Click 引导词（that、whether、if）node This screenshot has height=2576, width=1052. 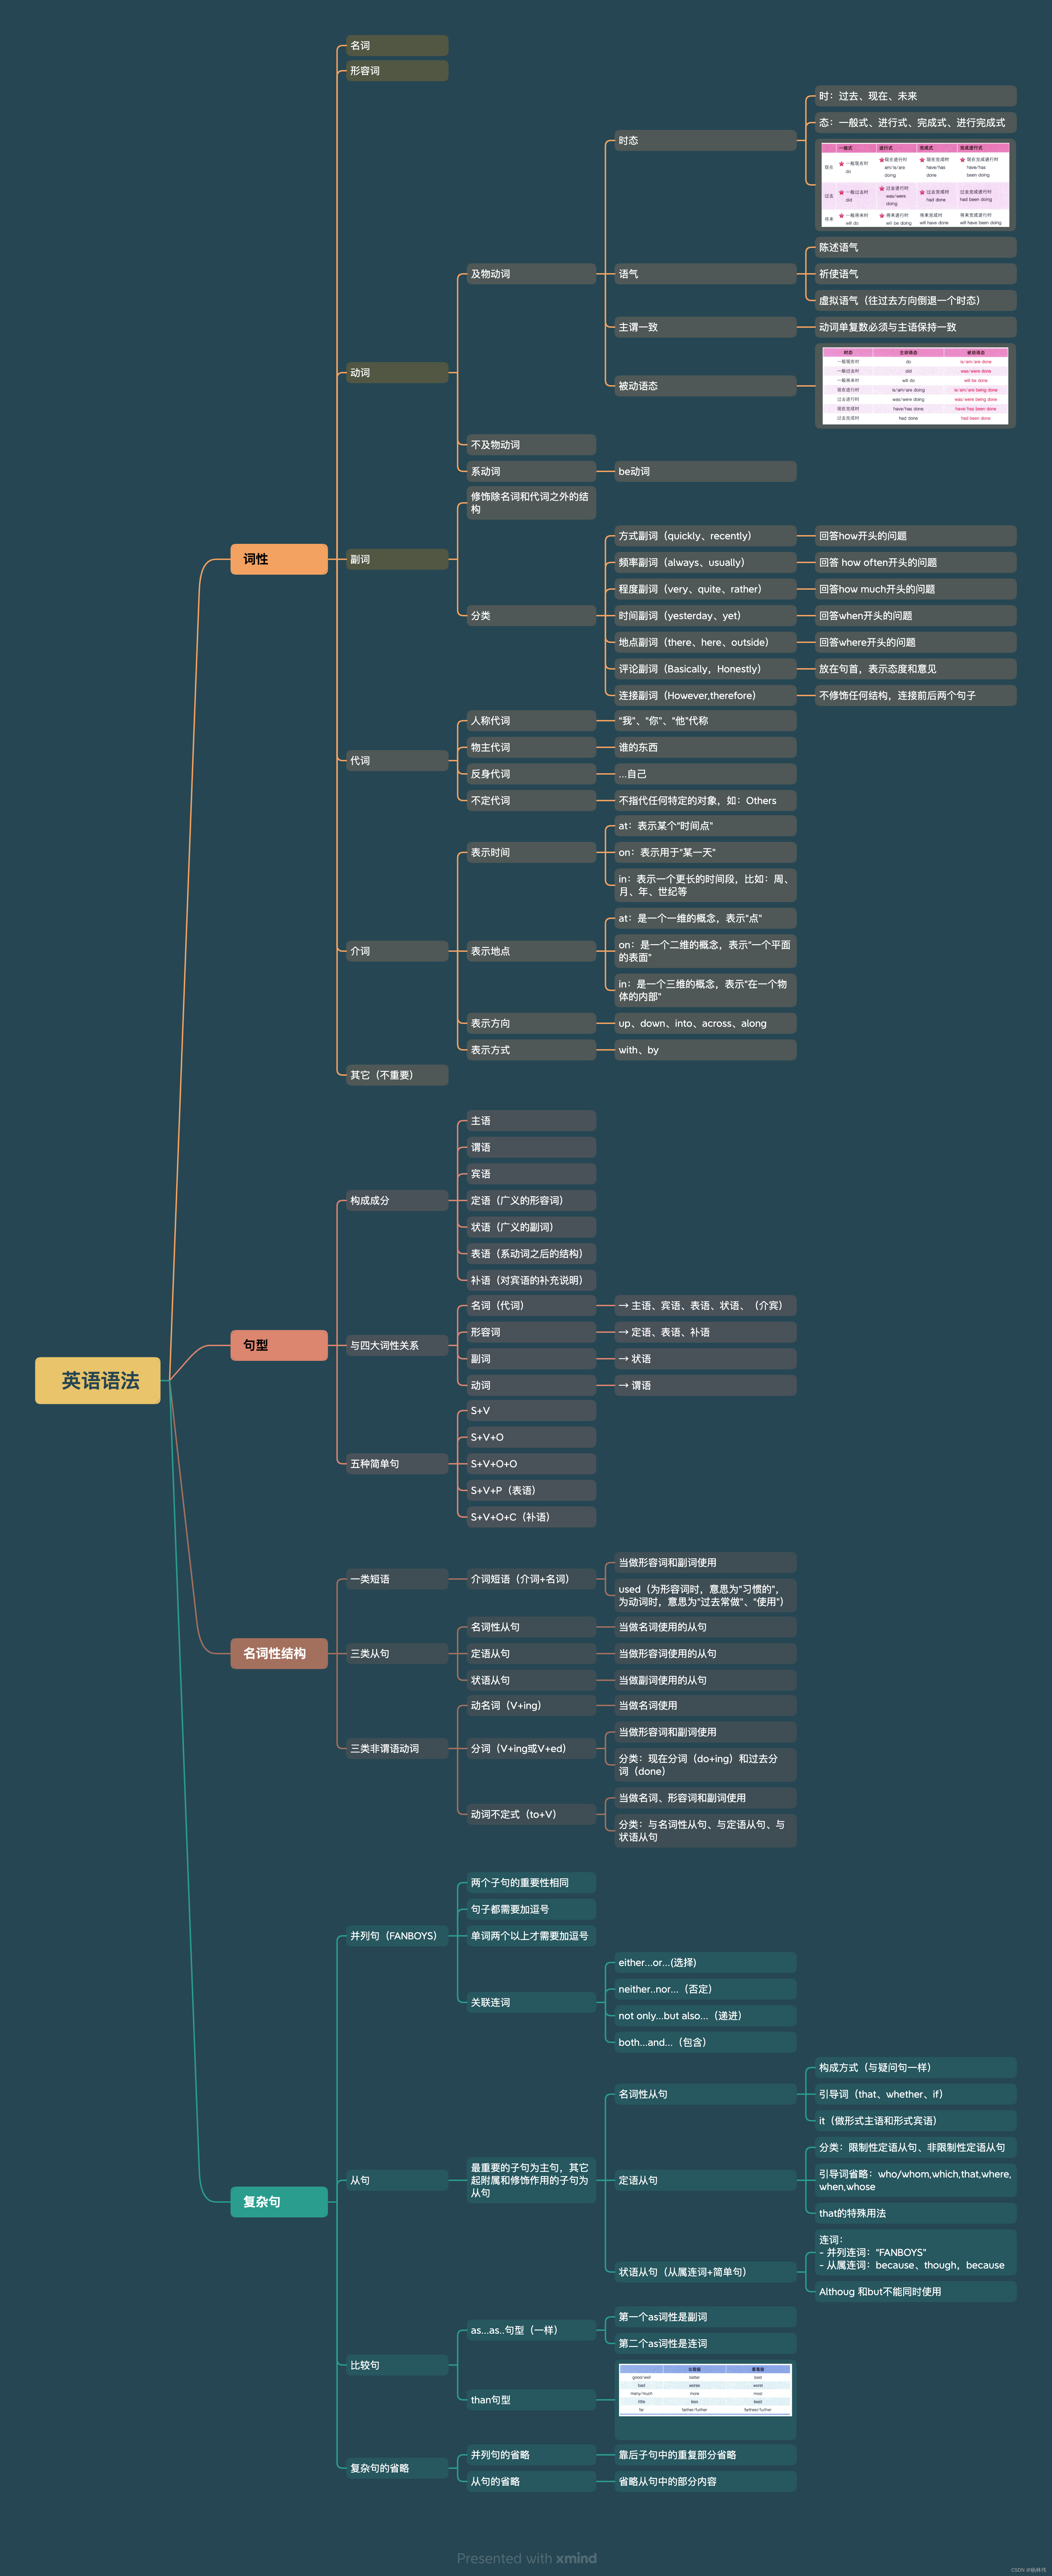[915, 2094]
